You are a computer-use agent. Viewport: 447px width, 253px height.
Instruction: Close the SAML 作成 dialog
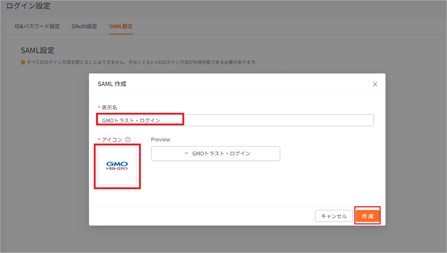pyautogui.click(x=375, y=84)
